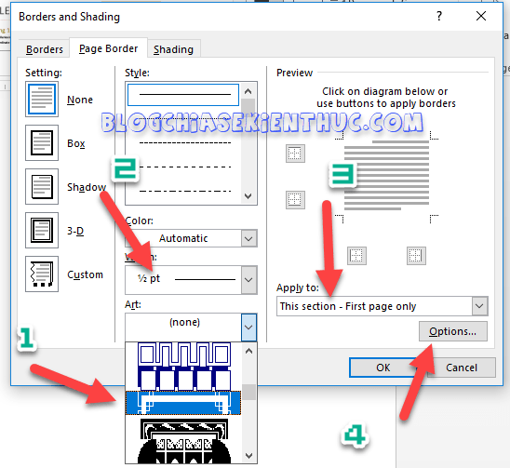The width and height of the screenshot is (510, 468).
Task: Choose the Box border setting icon
Action: click(x=42, y=142)
